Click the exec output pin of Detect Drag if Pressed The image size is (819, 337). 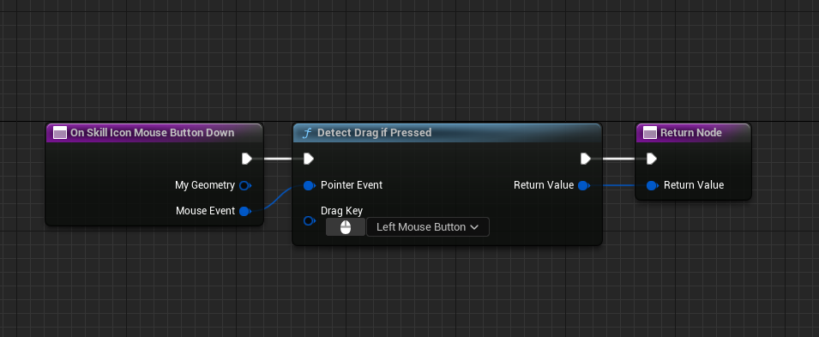586,159
